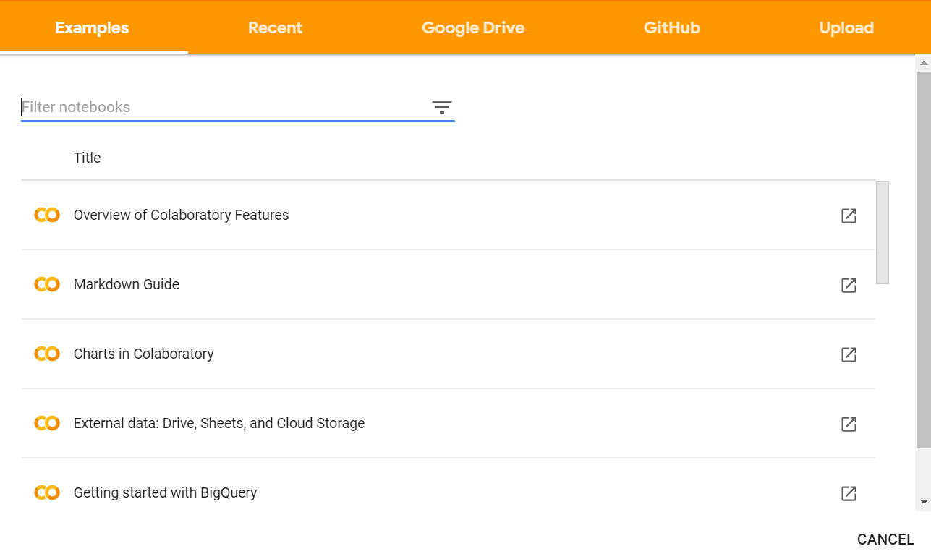
Task: Click the outer scrollbar down arrow
Action: [x=923, y=501]
